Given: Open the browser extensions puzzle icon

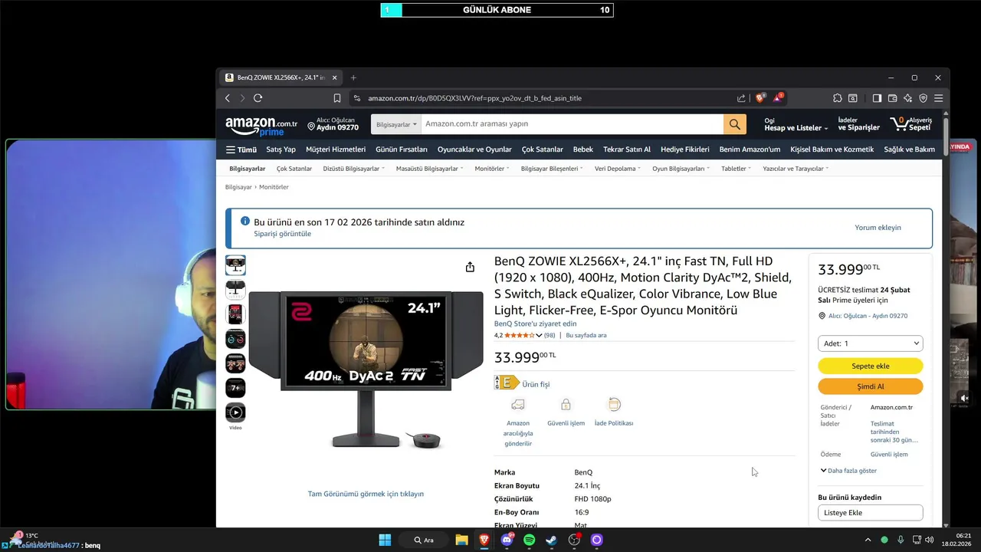Looking at the screenshot, I should 838,98.
